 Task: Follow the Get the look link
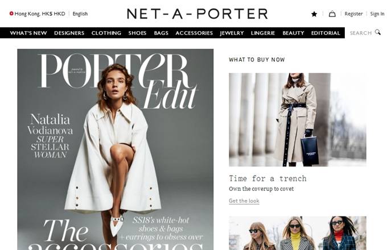point(244,201)
